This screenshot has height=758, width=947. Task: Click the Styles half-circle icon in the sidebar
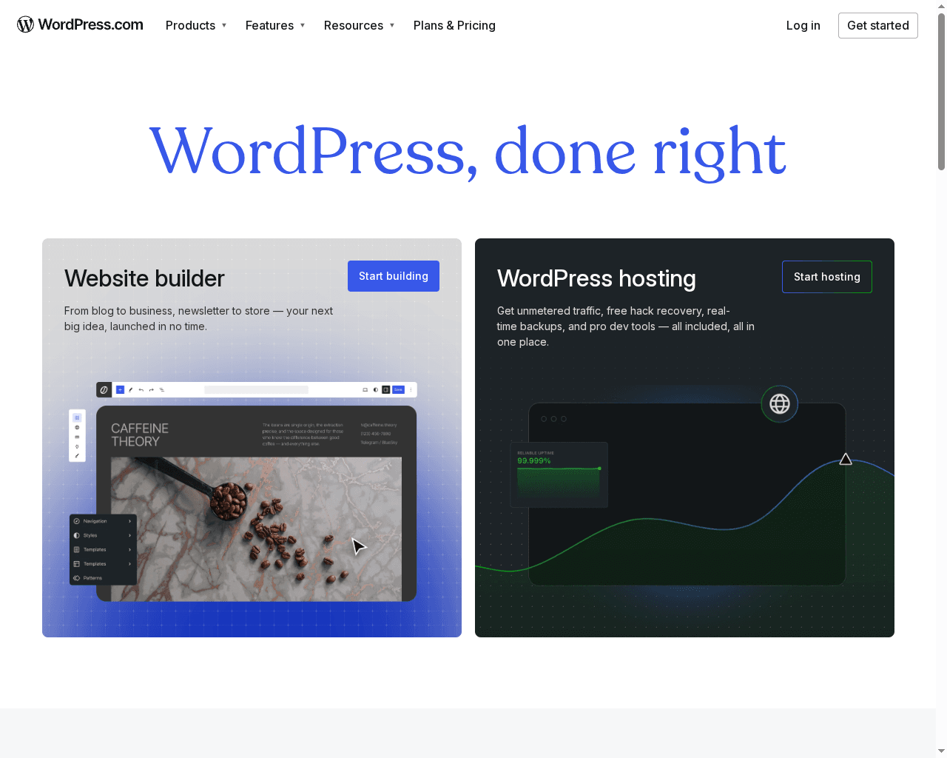click(76, 535)
